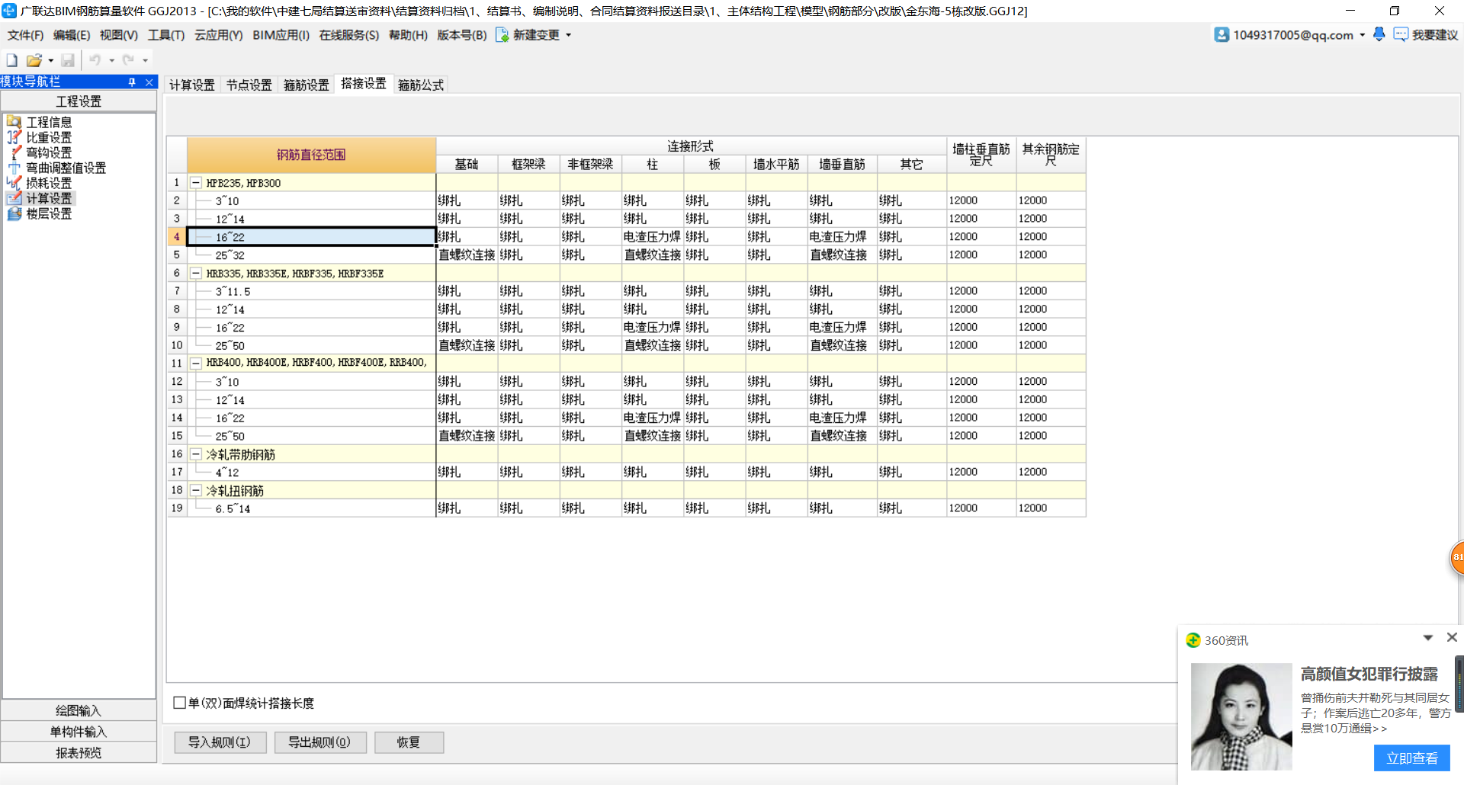Viewport: 1464px width, 785px height.
Task: Close the 模块导航栏 panel
Action: [149, 82]
